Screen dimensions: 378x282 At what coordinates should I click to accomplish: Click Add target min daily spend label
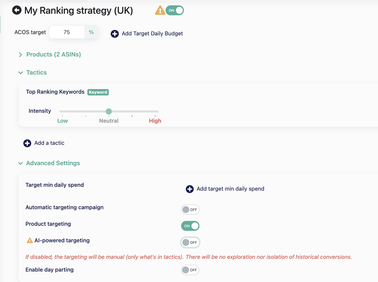pos(231,189)
